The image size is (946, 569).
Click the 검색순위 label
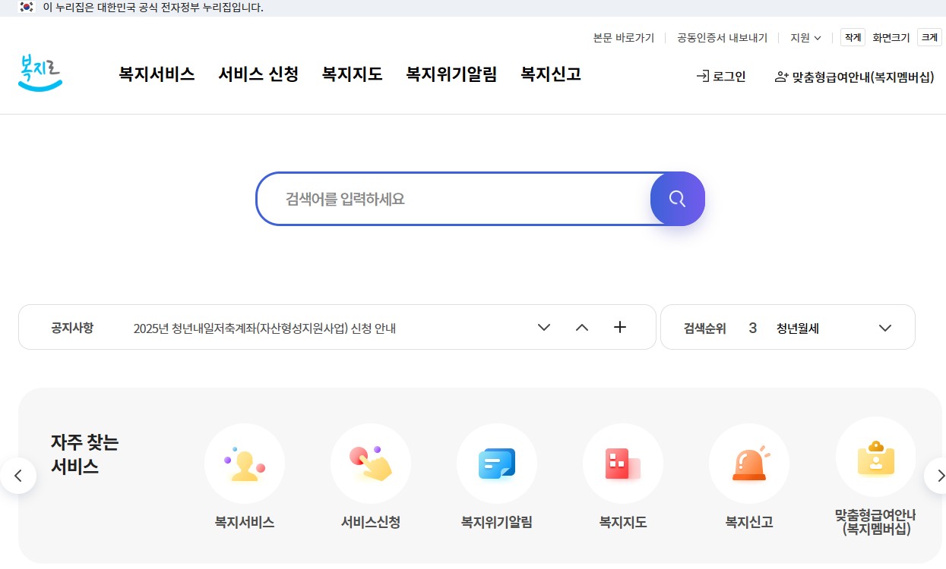(x=705, y=329)
